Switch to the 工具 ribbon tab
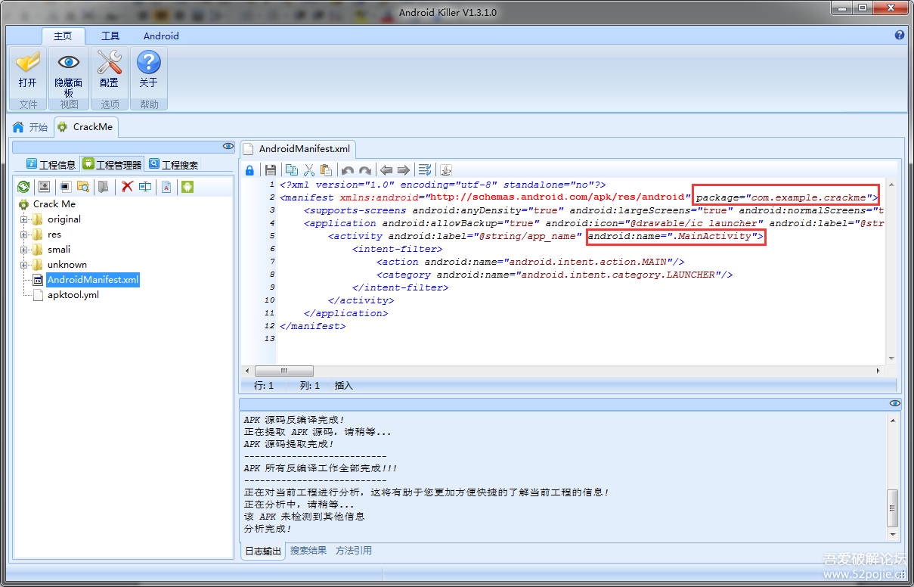This screenshot has height=587, width=914. click(x=110, y=36)
